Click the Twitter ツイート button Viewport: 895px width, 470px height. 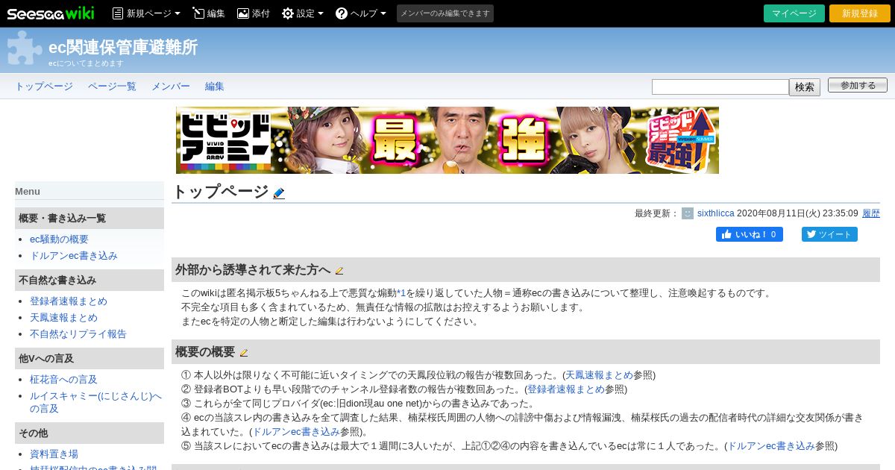coord(829,234)
